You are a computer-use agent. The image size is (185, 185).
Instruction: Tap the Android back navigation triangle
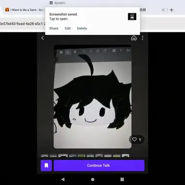tap(63, 179)
